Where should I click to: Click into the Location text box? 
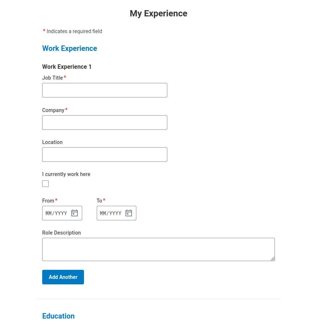click(105, 155)
